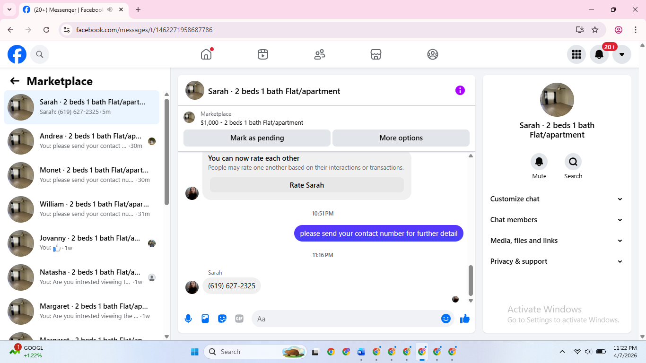Open the $1,000 Marketplace listing link
This screenshot has height=363, width=646.
point(252,122)
